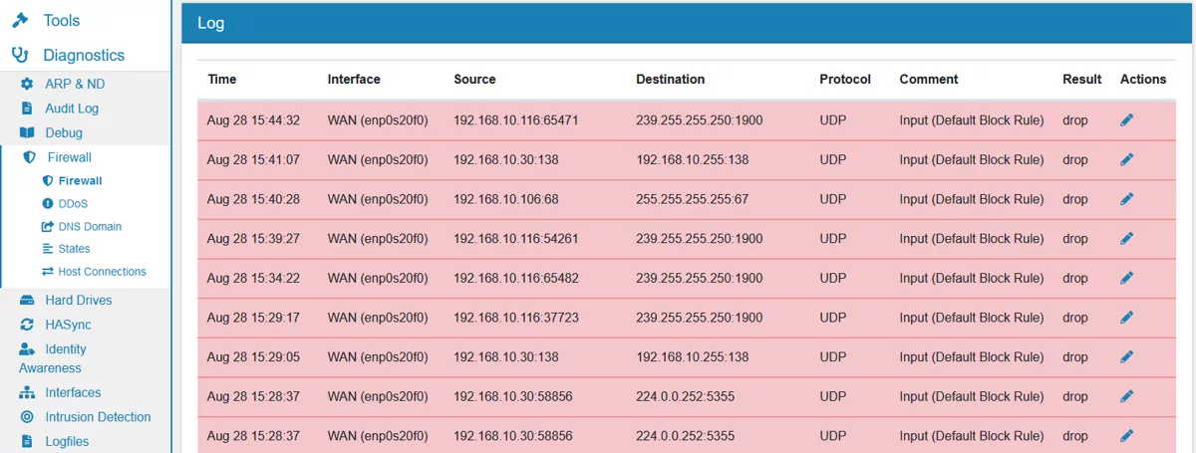Click the Interface column header
This screenshot has height=453, width=1196.
point(354,80)
